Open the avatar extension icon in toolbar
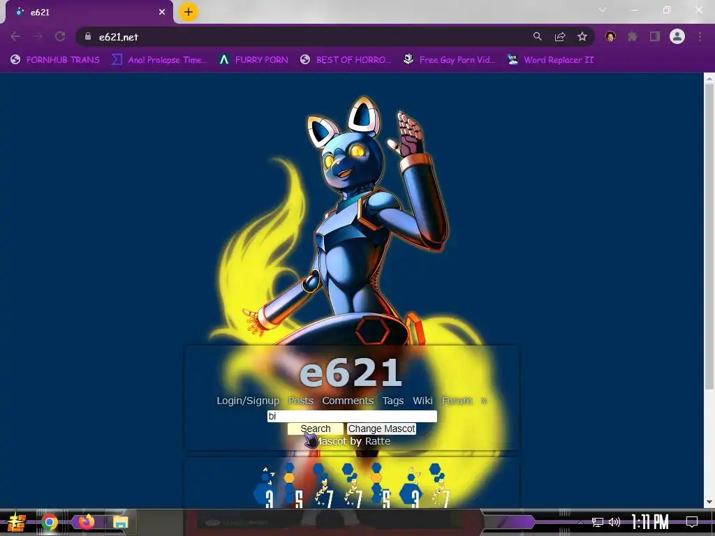The width and height of the screenshot is (715, 536). click(610, 36)
